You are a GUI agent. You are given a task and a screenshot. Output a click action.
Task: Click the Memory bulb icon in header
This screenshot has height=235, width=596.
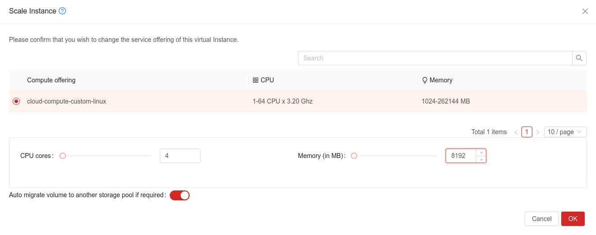[424, 80]
